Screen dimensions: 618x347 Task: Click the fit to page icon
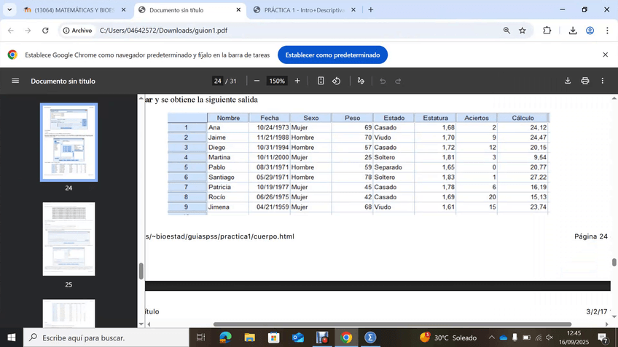click(321, 81)
